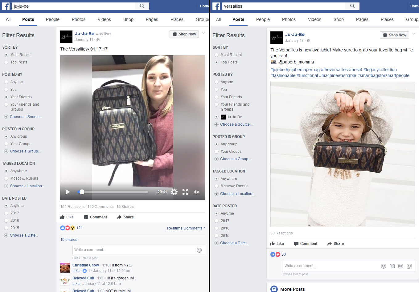Play the Ju-Ju-Be live video

click(x=68, y=192)
